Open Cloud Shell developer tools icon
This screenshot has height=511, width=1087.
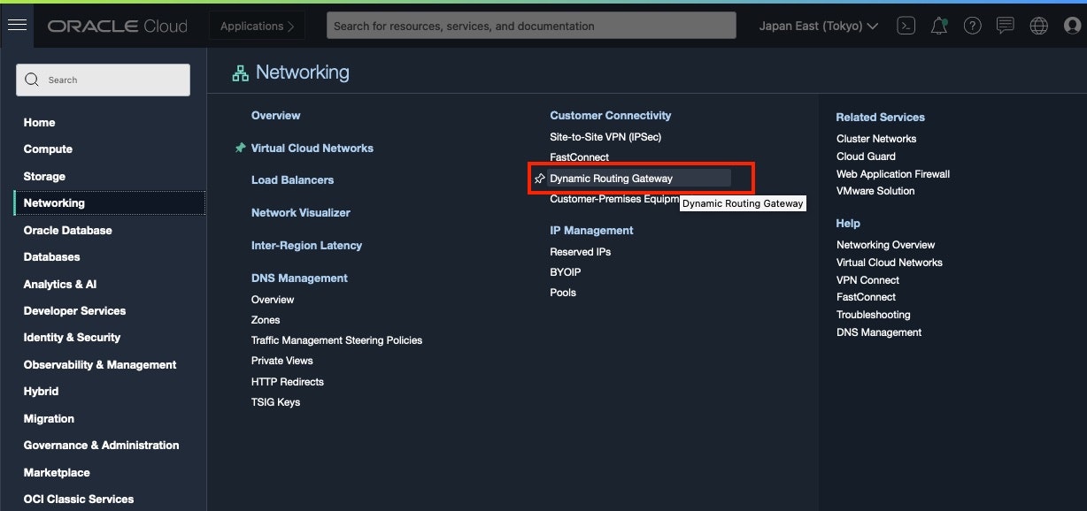coord(906,27)
